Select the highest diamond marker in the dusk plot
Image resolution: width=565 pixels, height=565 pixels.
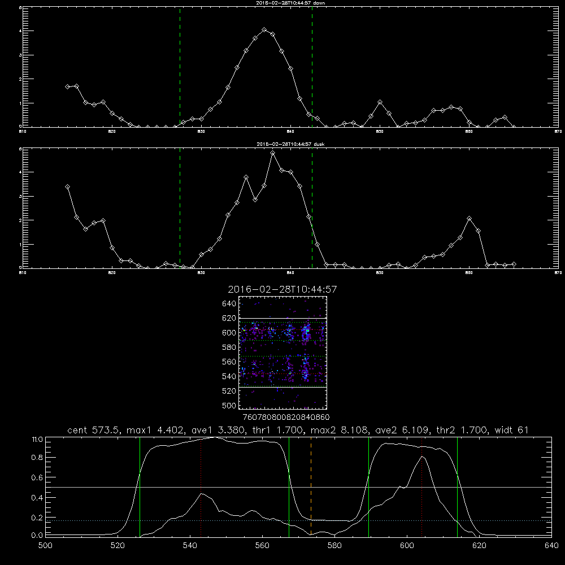(273, 153)
